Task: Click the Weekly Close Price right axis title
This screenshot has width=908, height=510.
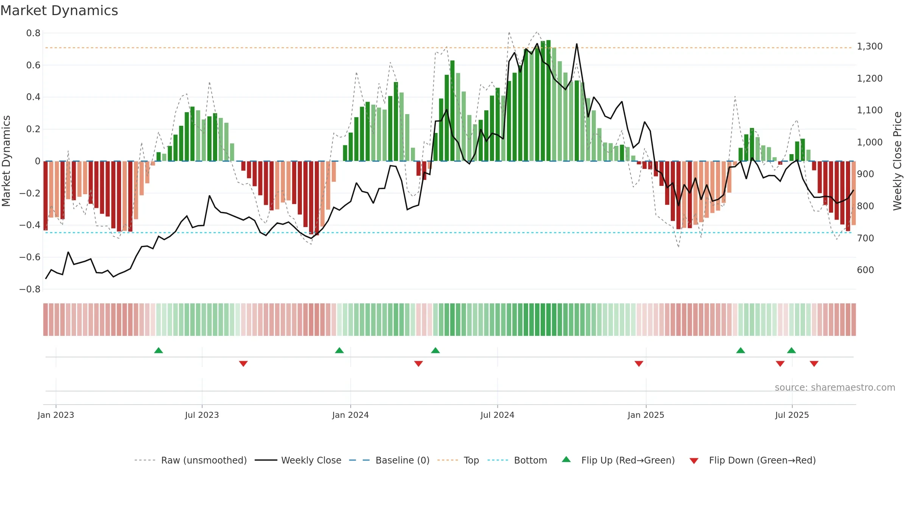Action: pos(897,161)
